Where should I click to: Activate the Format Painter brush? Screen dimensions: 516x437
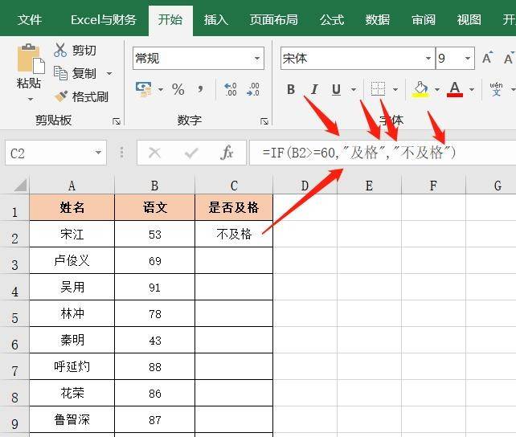pyautogui.click(x=61, y=96)
